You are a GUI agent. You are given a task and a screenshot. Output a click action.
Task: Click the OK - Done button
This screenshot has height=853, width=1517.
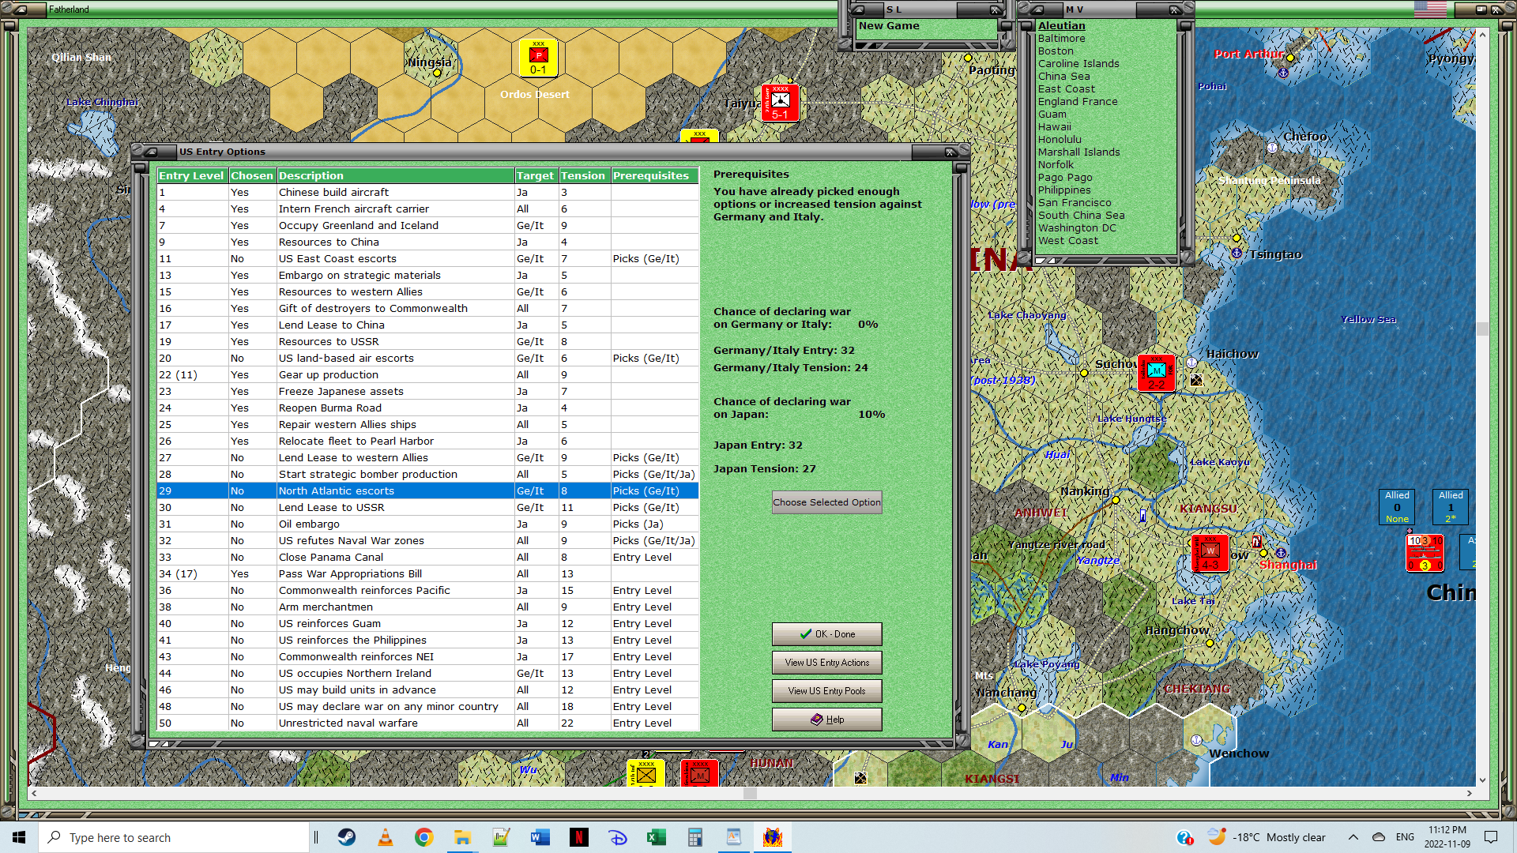click(826, 634)
